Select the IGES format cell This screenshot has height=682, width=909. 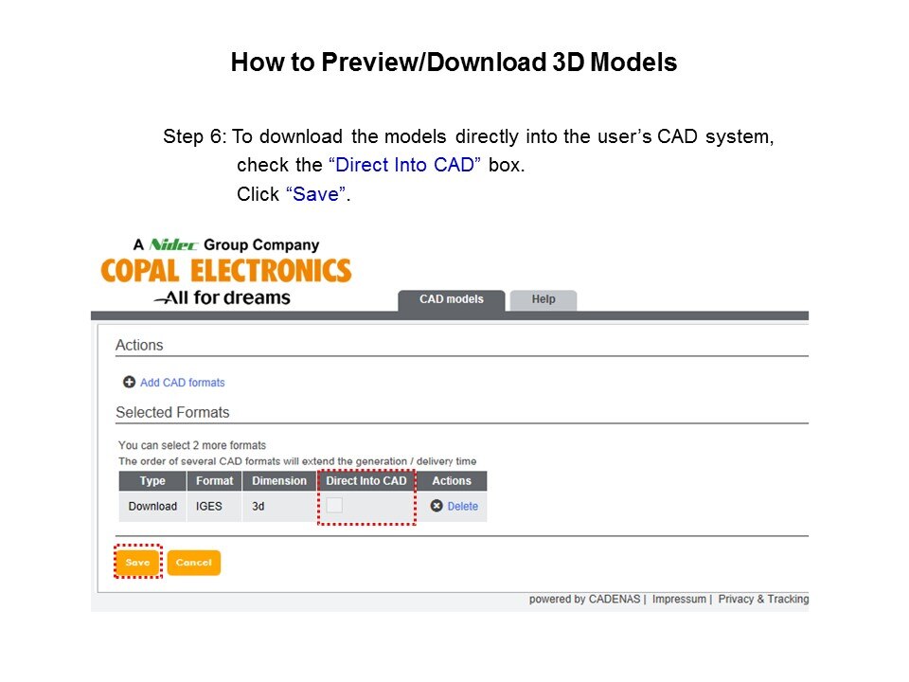[209, 506]
